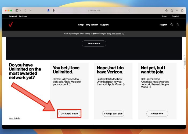
Task: Open the Stores link
Action: (164, 16)
